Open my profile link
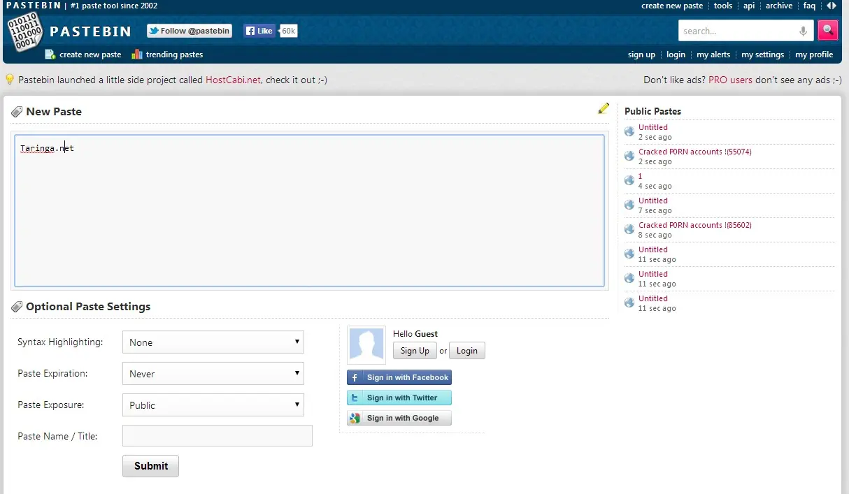849x494 pixels. point(814,55)
